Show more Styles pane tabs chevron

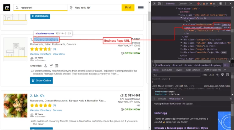(x=225, y=70)
